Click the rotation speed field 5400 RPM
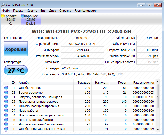This screenshot has height=135, width=164. pos(148,50)
